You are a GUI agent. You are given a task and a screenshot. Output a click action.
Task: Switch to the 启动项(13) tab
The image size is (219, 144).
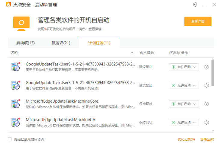pos(25,43)
